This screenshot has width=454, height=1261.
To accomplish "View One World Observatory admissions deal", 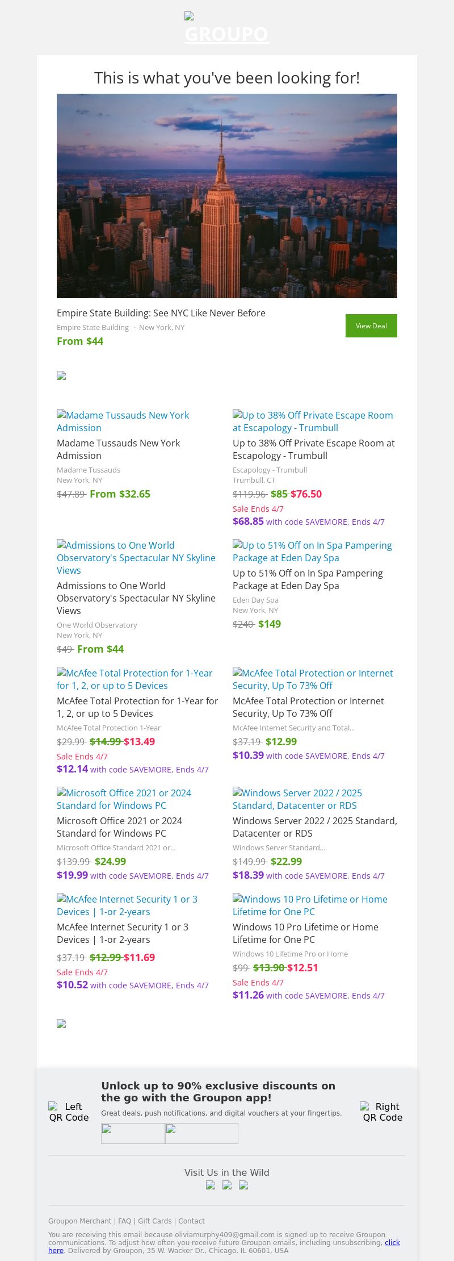I will pyautogui.click(x=136, y=557).
